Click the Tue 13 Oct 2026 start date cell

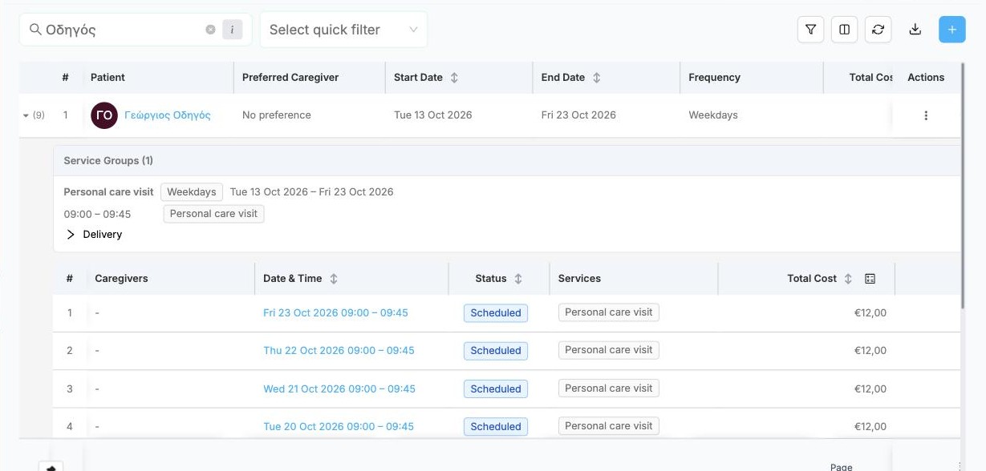433,115
